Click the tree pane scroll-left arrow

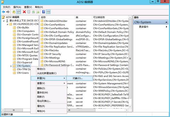pos(3,110)
